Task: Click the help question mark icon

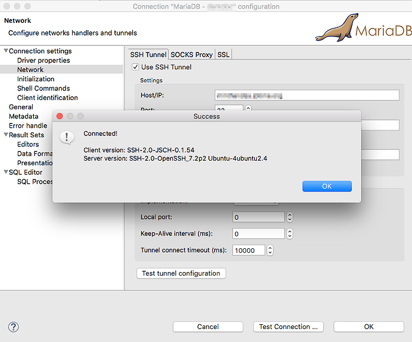Action: pyautogui.click(x=13, y=327)
